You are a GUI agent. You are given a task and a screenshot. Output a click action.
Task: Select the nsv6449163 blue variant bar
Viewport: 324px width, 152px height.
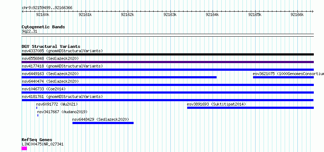click(119, 77)
